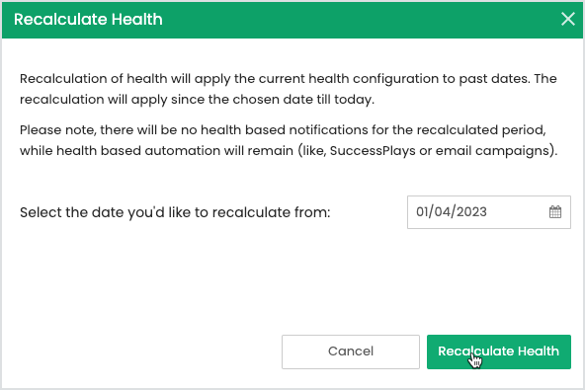Focus the recalculate-from date input
This screenshot has width=585, height=390.
click(x=489, y=212)
